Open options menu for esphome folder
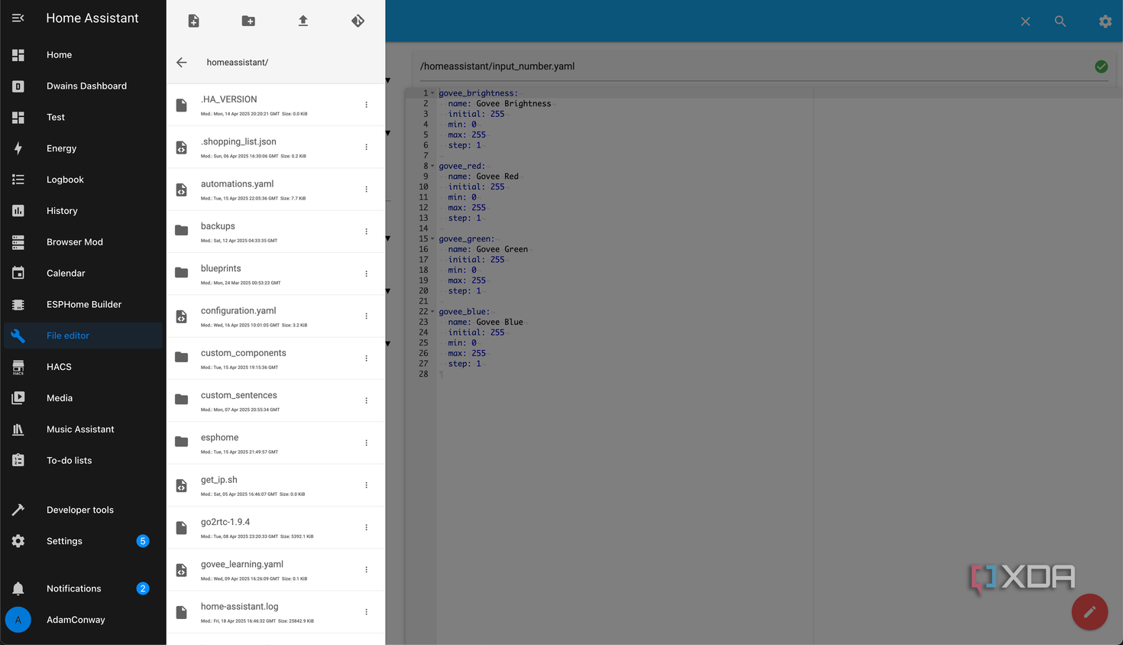The image size is (1123, 645). (367, 443)
